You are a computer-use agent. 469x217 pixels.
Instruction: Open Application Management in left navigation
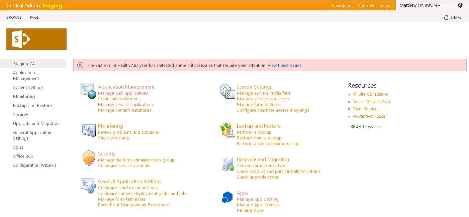[26, 76]
